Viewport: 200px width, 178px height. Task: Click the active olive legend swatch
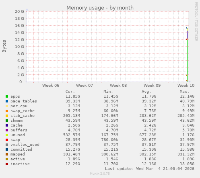coord(7,159)
